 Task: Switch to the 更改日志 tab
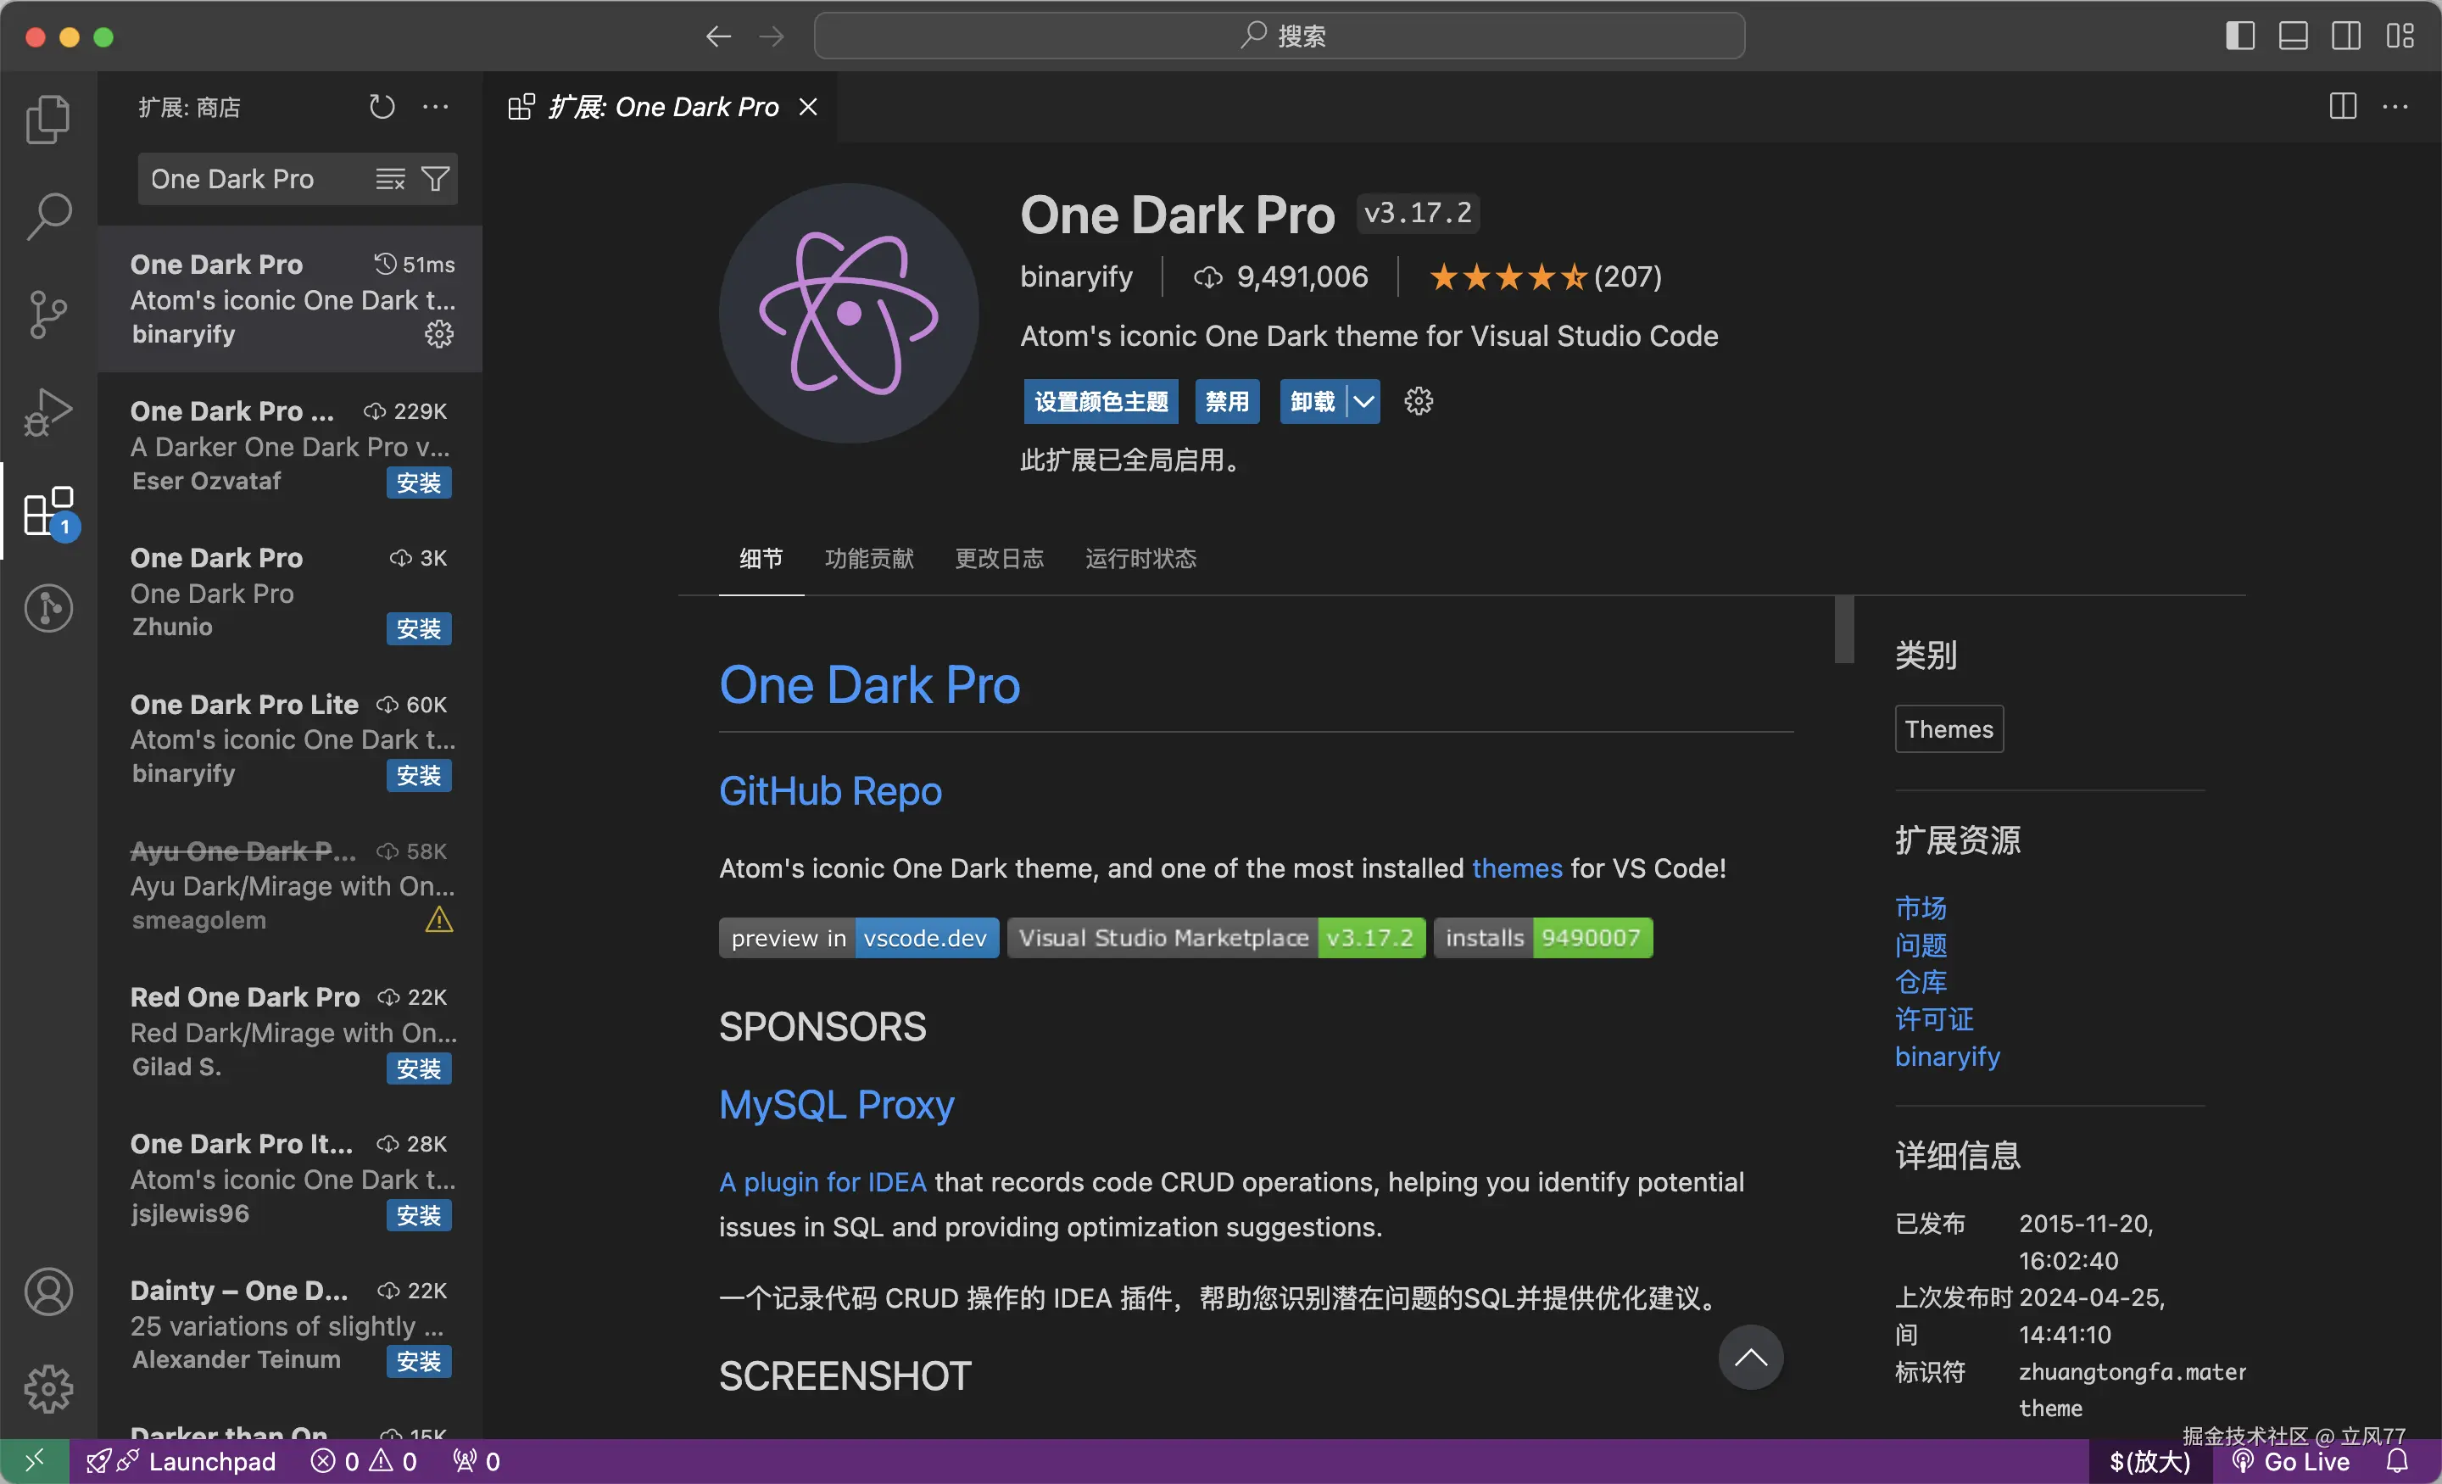998,558
